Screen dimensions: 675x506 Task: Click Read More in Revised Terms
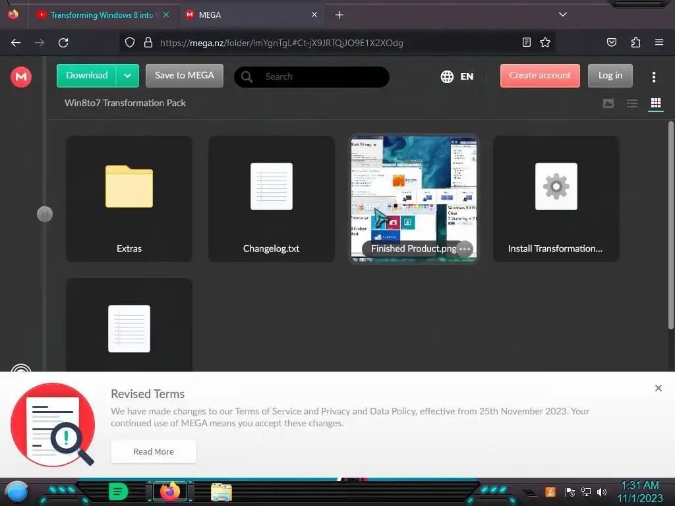pos(153,451)
